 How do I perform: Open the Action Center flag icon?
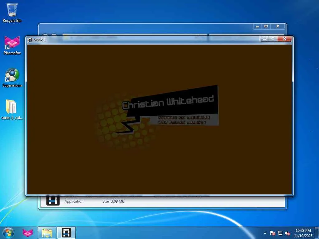click(272, 233)
